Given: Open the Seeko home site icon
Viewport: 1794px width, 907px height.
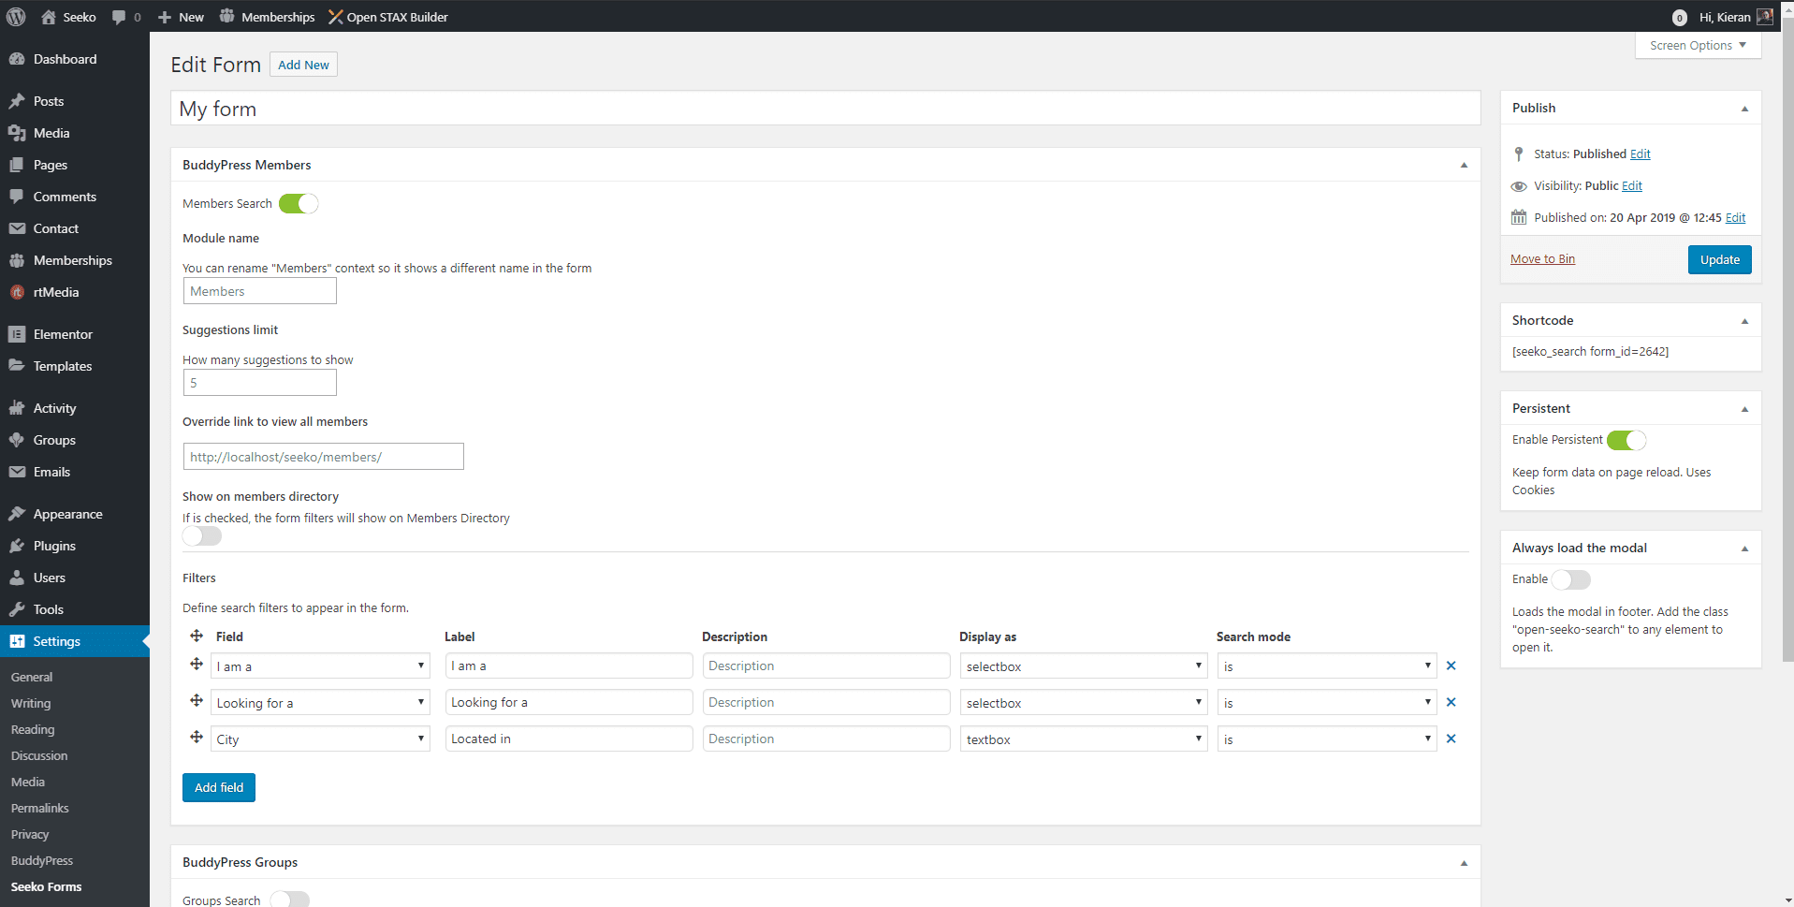Looking at the screenshot, I should 49,17.
